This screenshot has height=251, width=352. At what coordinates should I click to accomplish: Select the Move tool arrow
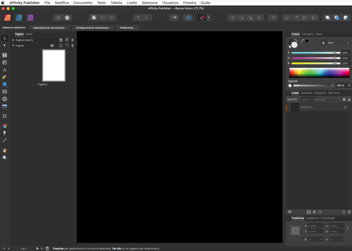click(4, 38)
